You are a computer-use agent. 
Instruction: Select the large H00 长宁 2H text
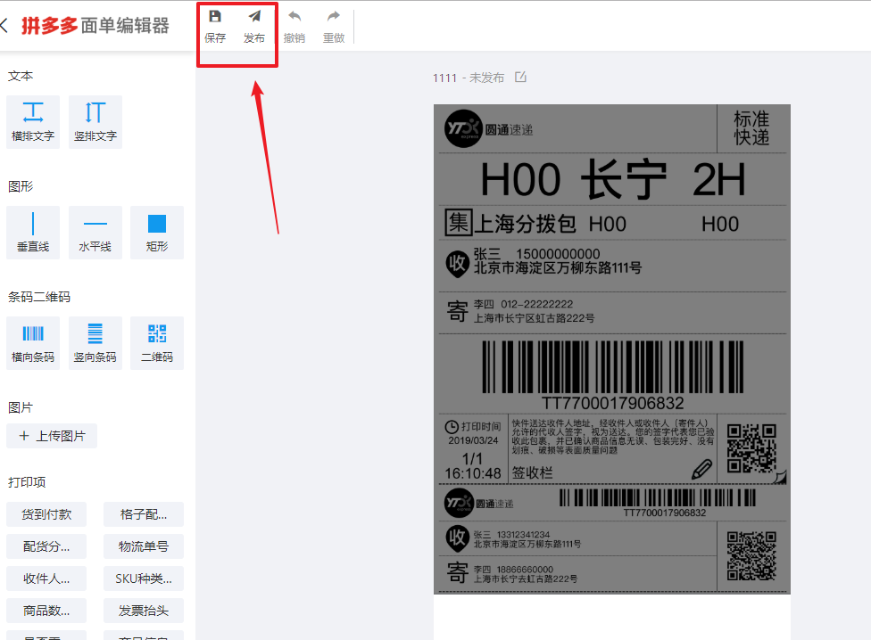(x=612, y=180)
